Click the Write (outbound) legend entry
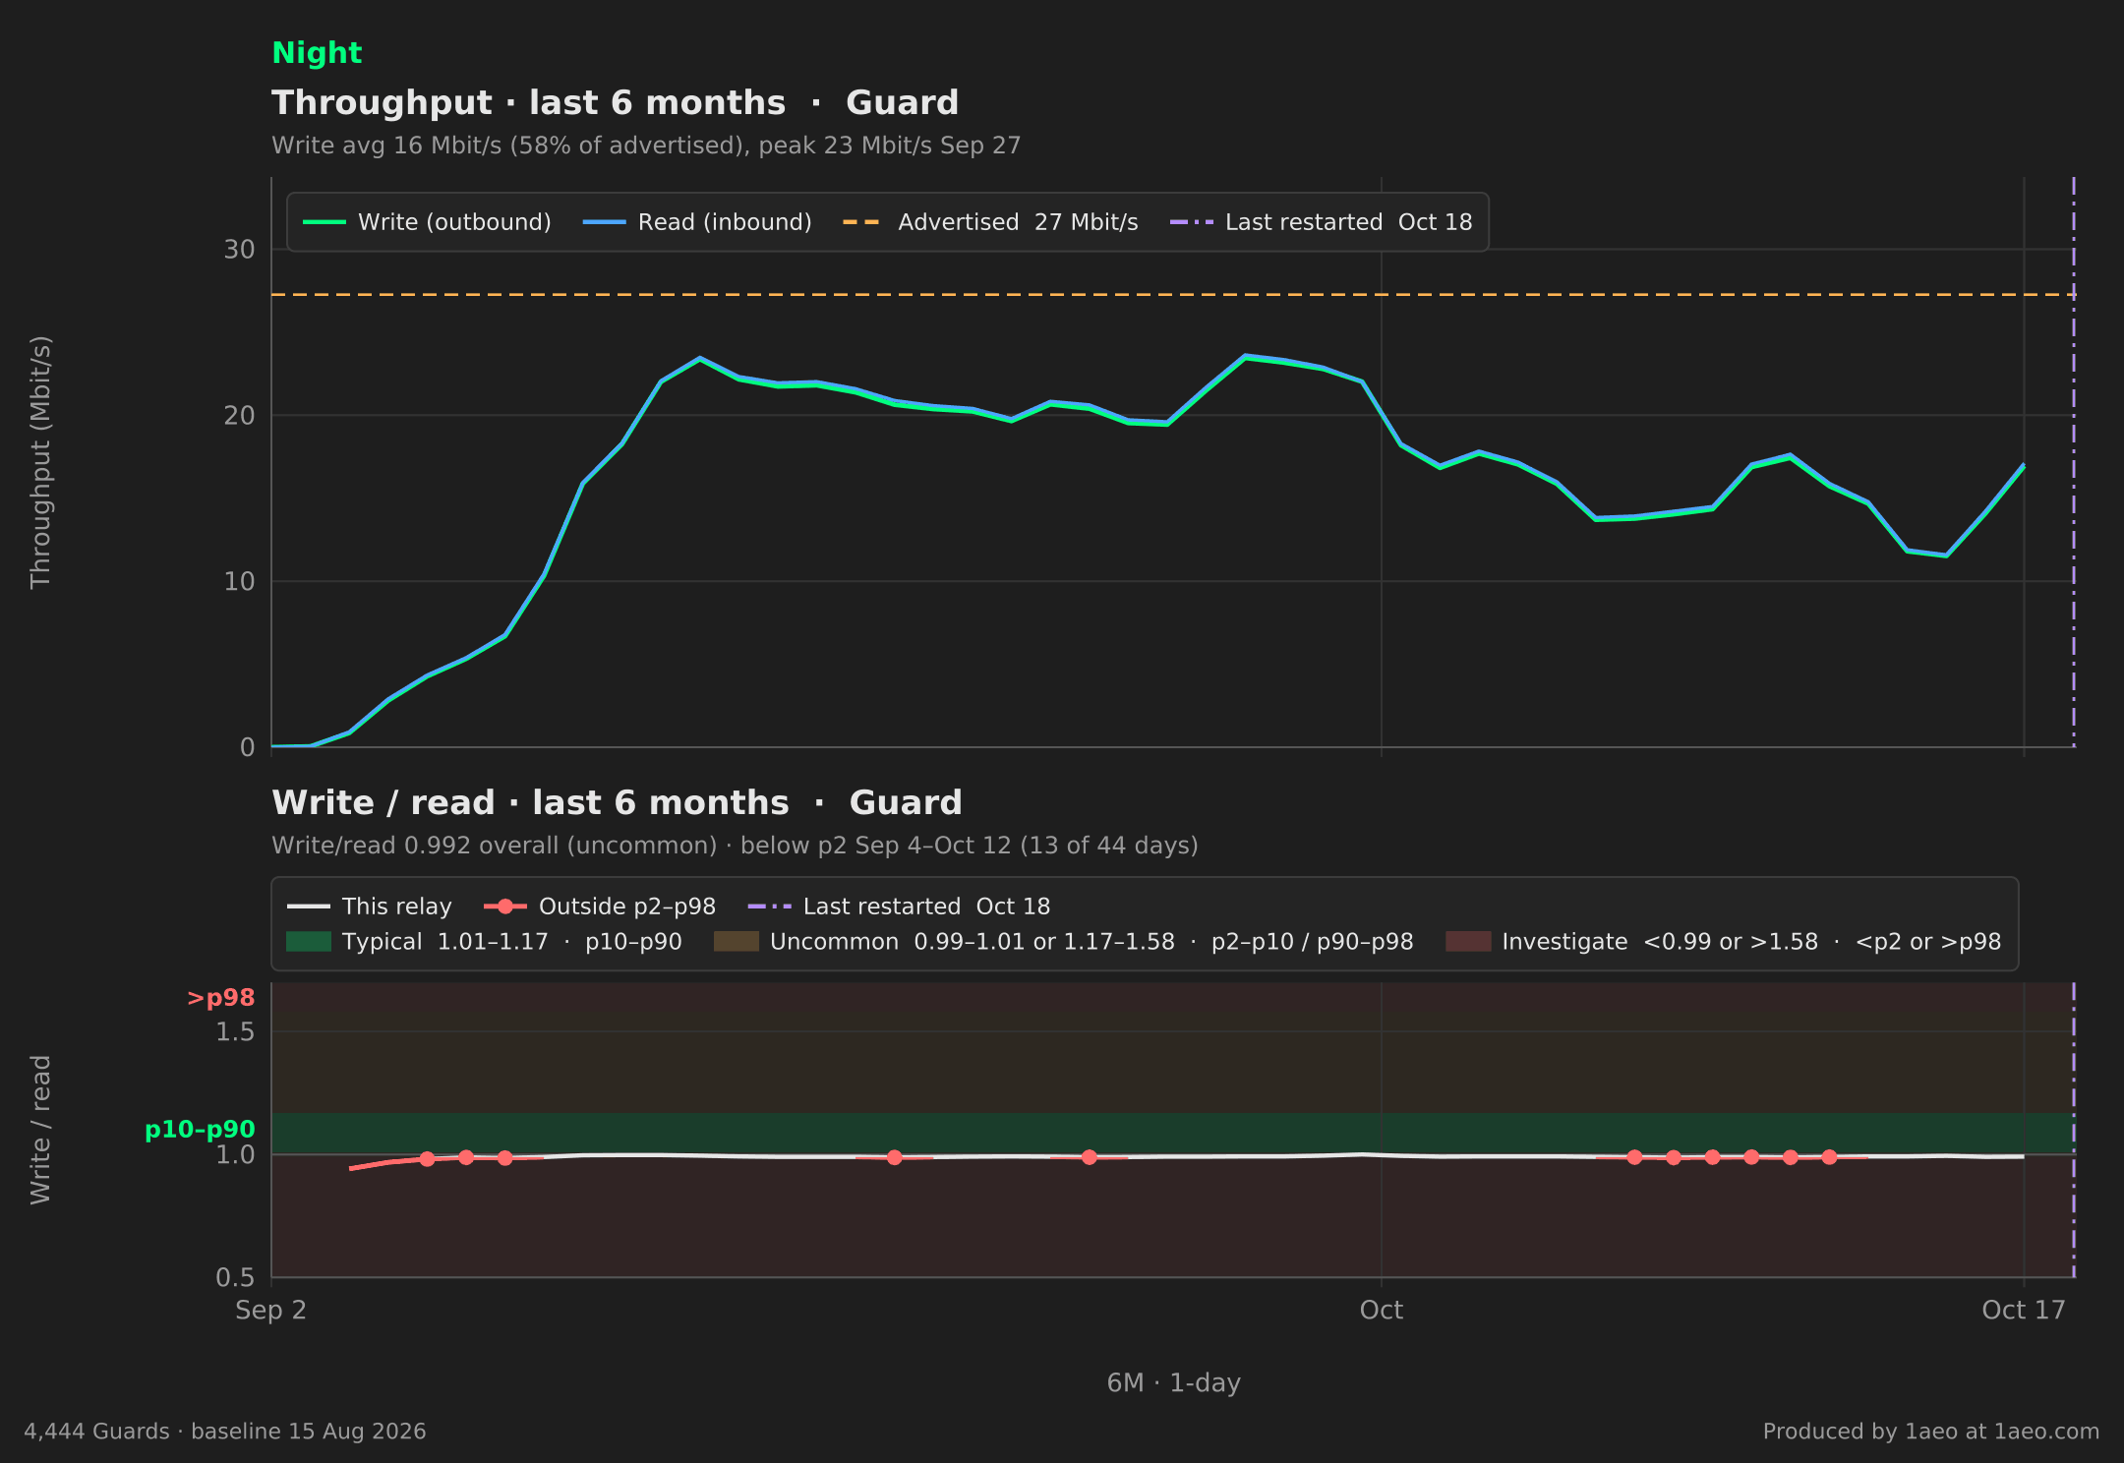This screenshot has width=2124, height=1463. pyautogui.click(x=427, y=222)
